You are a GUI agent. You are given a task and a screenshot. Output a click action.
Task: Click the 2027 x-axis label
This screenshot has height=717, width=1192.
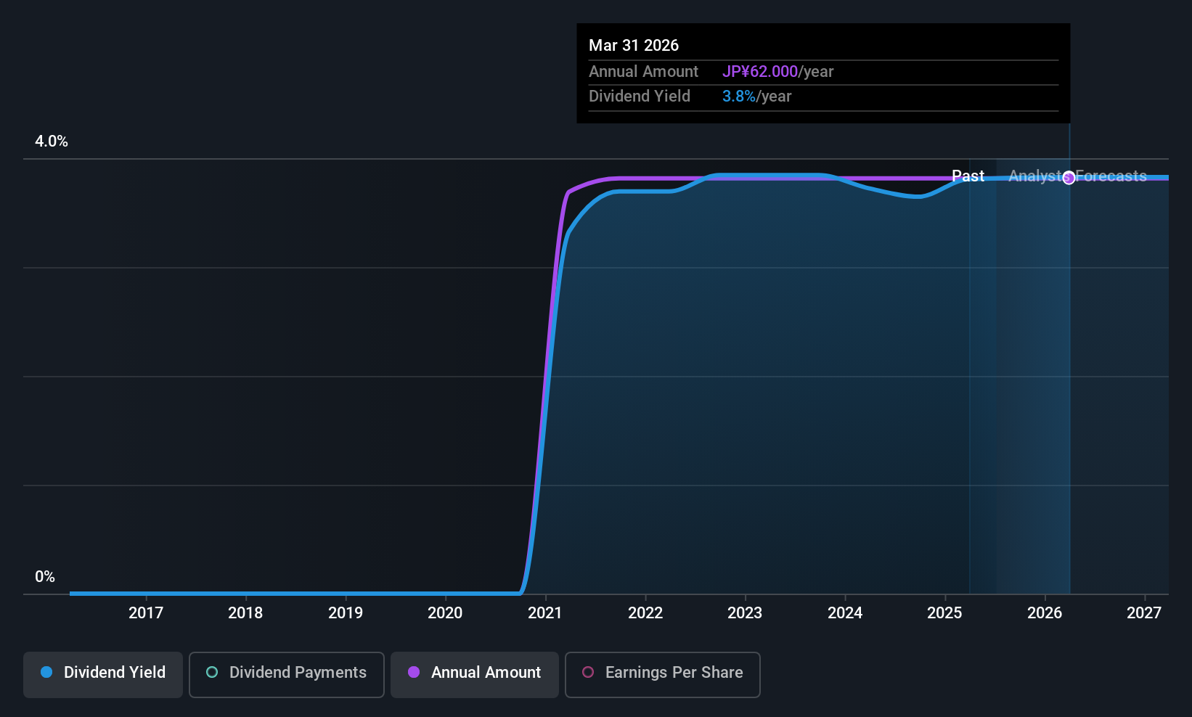pyautogui.click(x=1144, y=613)
